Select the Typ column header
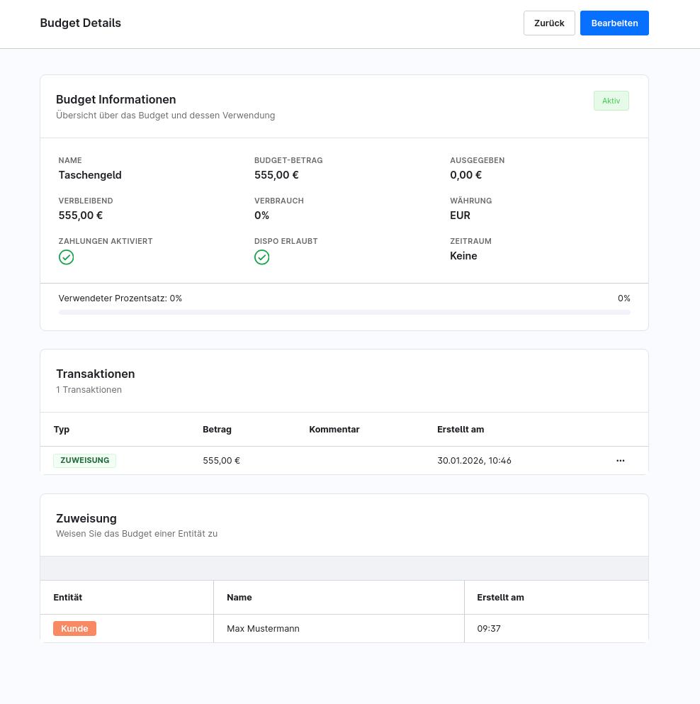The height and width of the screenshot is (704, 700). click(x=62, y=430)
